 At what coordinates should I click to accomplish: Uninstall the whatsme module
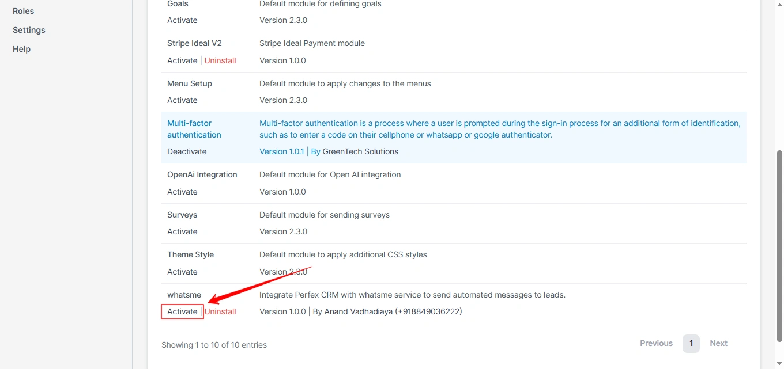point(220,311)
